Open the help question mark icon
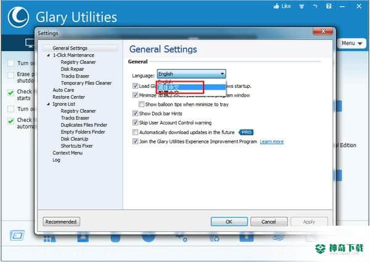 pyautogui.click(x=329, y=6)
